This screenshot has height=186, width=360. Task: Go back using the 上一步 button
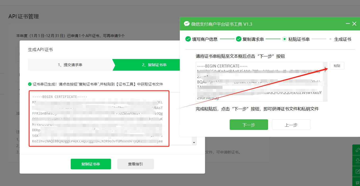(x=291, y=125)
